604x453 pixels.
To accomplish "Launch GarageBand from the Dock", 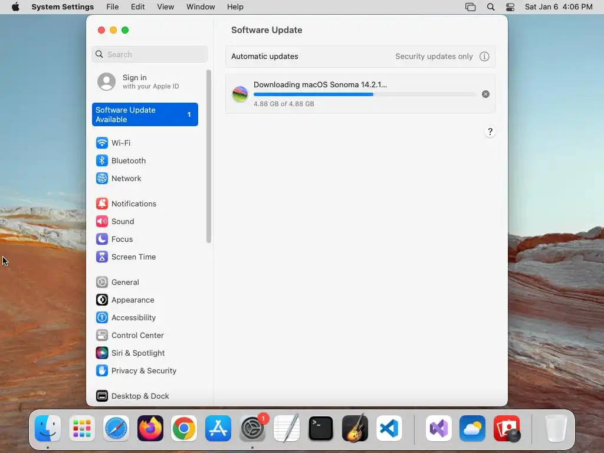I will tap(354, 428).
